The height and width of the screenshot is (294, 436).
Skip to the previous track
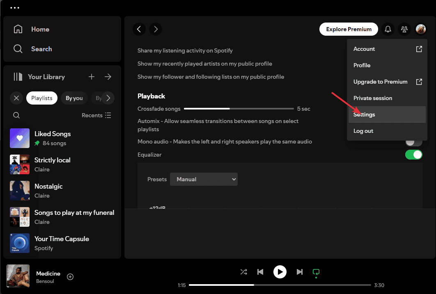pos(260,272)
